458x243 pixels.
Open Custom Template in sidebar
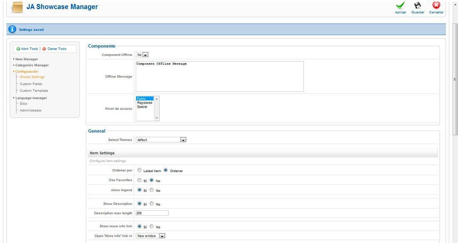coord(34,91)
